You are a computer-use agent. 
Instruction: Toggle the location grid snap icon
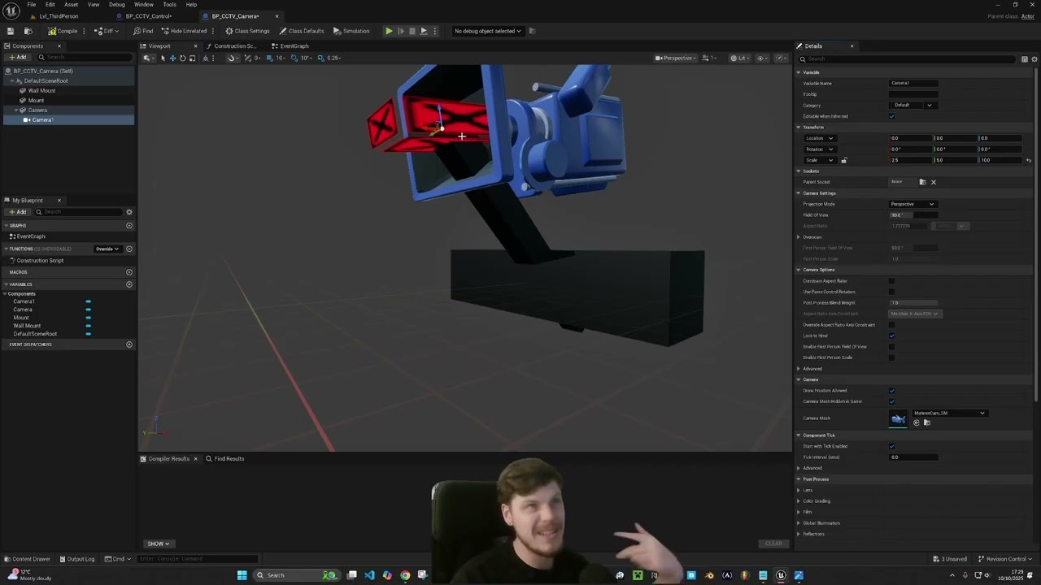pos(269,58)
